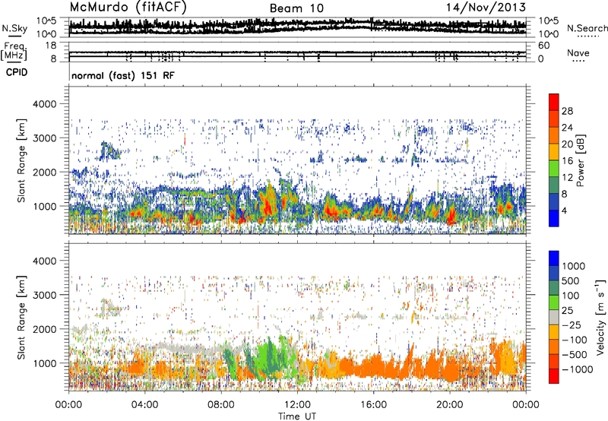
Task: Click the -1000 value on velocity scale
Action: (x=577, y=369)
